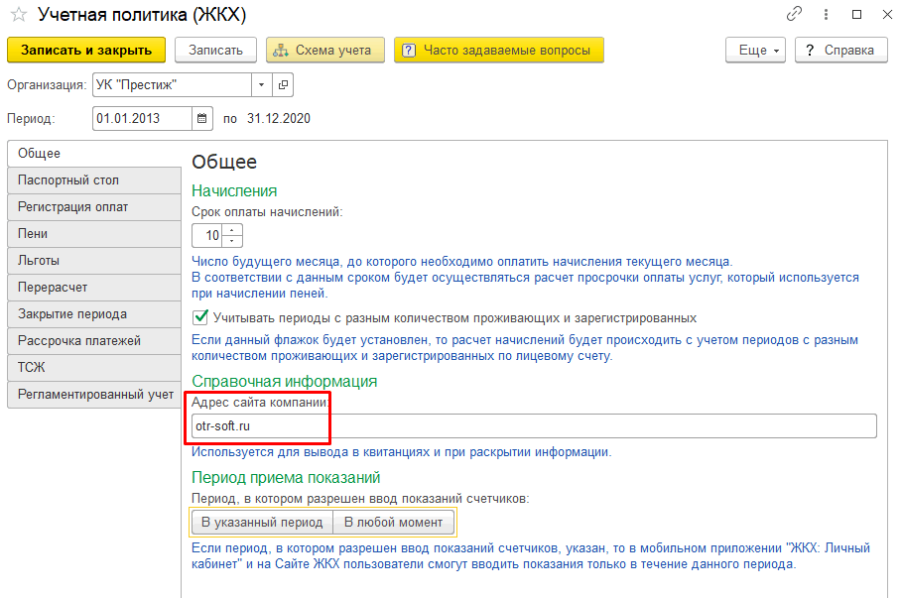Increase payment due day with the up arrow
Image resolution: width=902 pixels, height=598 pixels.
(233, 230)
